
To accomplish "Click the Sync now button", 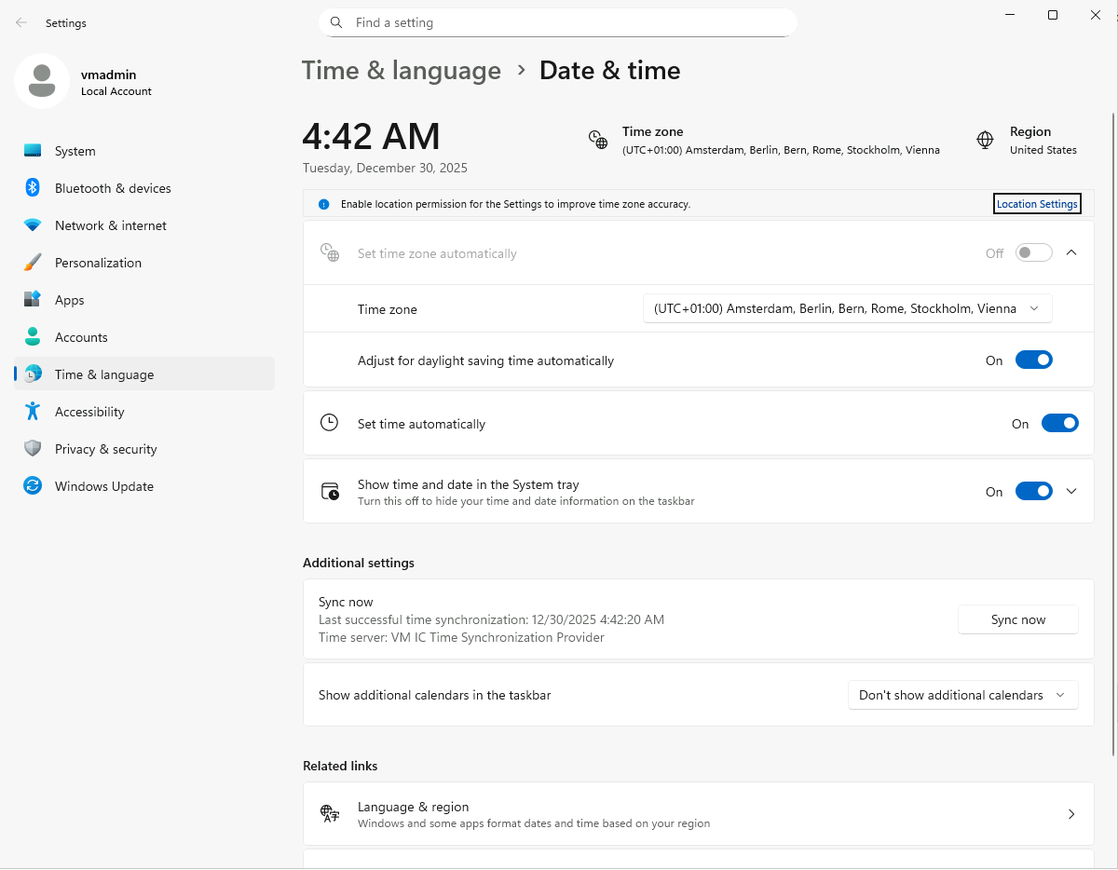I will [1017, 619].
